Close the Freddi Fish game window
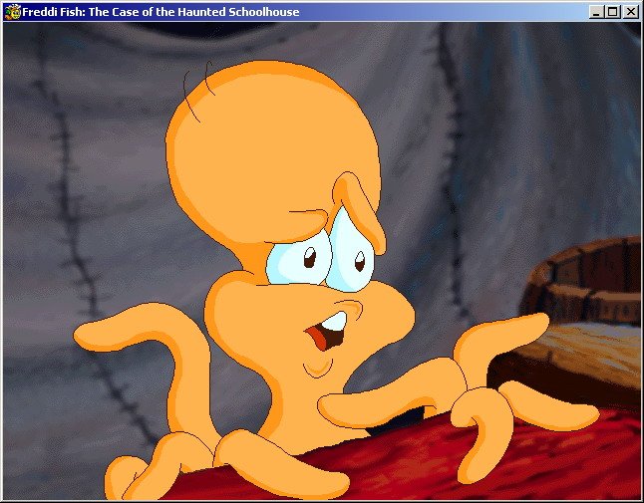This screenshot has height=503, width=644. point(630,12)
